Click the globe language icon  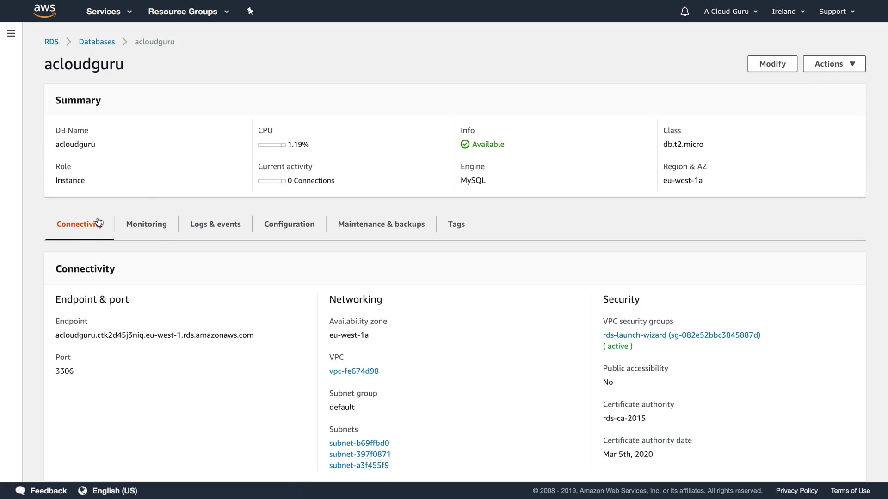83,490
